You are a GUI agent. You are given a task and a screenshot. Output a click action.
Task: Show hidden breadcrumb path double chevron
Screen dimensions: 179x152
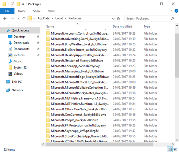click(x=35, y=18)
